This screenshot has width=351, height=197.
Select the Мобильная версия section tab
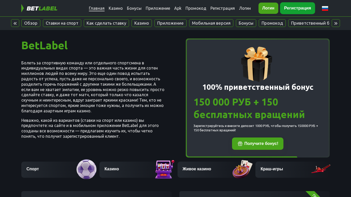click(211, 23)
